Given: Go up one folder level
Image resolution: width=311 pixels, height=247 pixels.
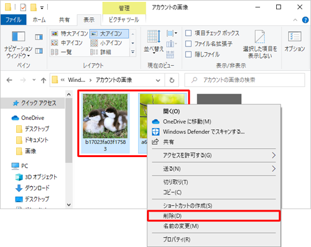Looking at the screenshot, I should 44,80.
